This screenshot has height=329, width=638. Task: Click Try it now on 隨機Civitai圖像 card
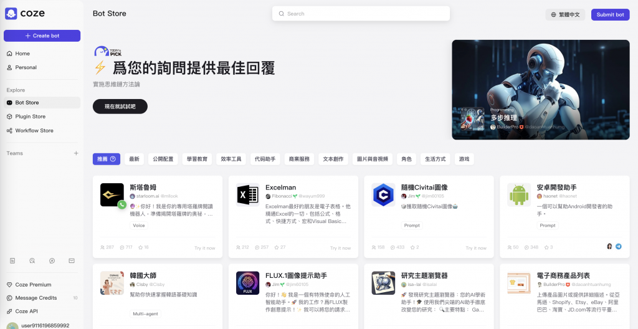click(x=476, y=248)
